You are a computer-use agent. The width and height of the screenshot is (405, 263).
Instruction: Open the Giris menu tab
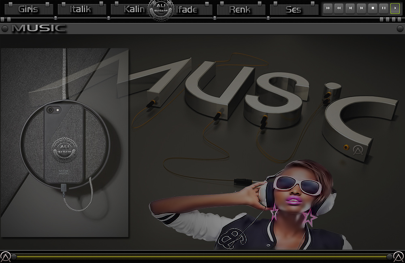28,9
